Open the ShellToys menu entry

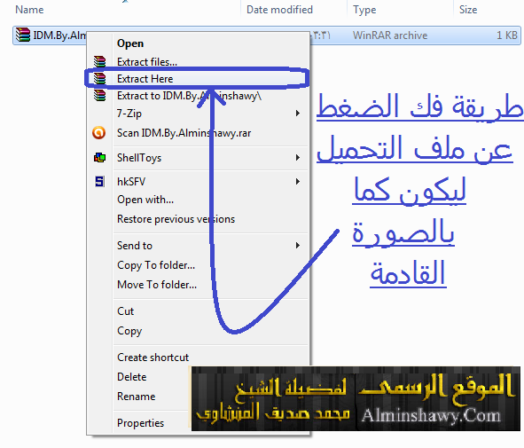[x=139, y=158]
